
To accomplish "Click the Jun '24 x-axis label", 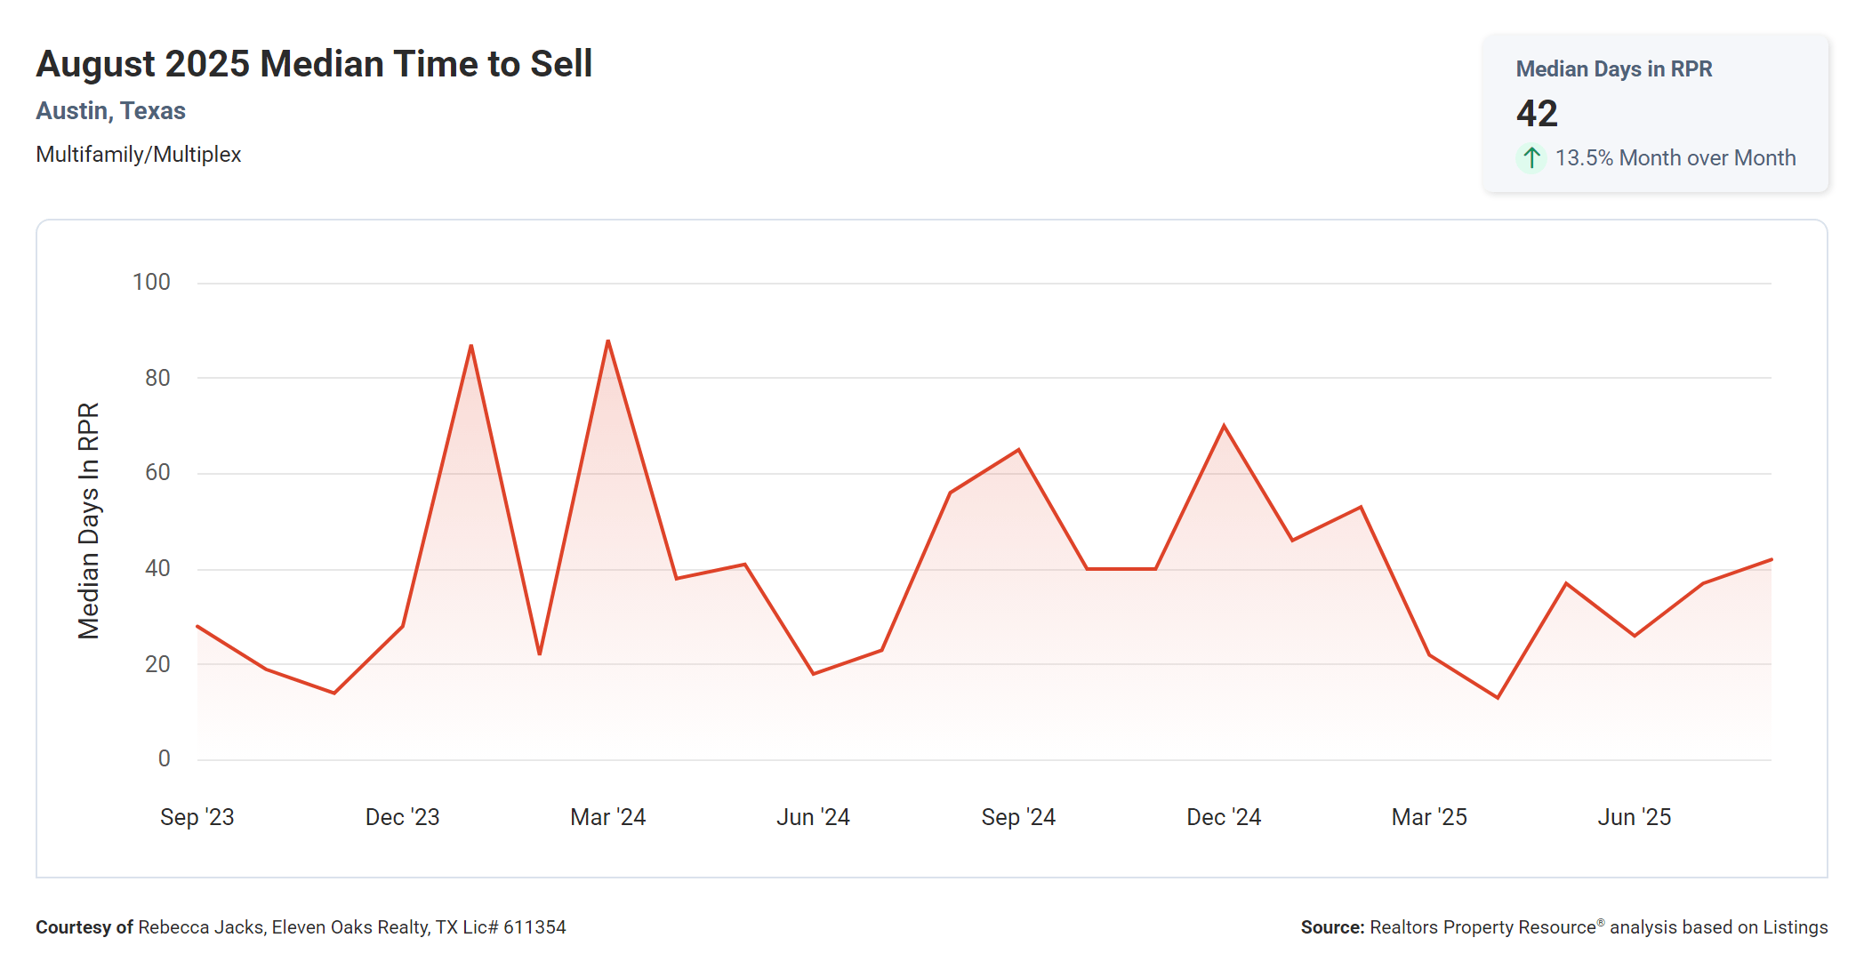I will tap(813, 817).
